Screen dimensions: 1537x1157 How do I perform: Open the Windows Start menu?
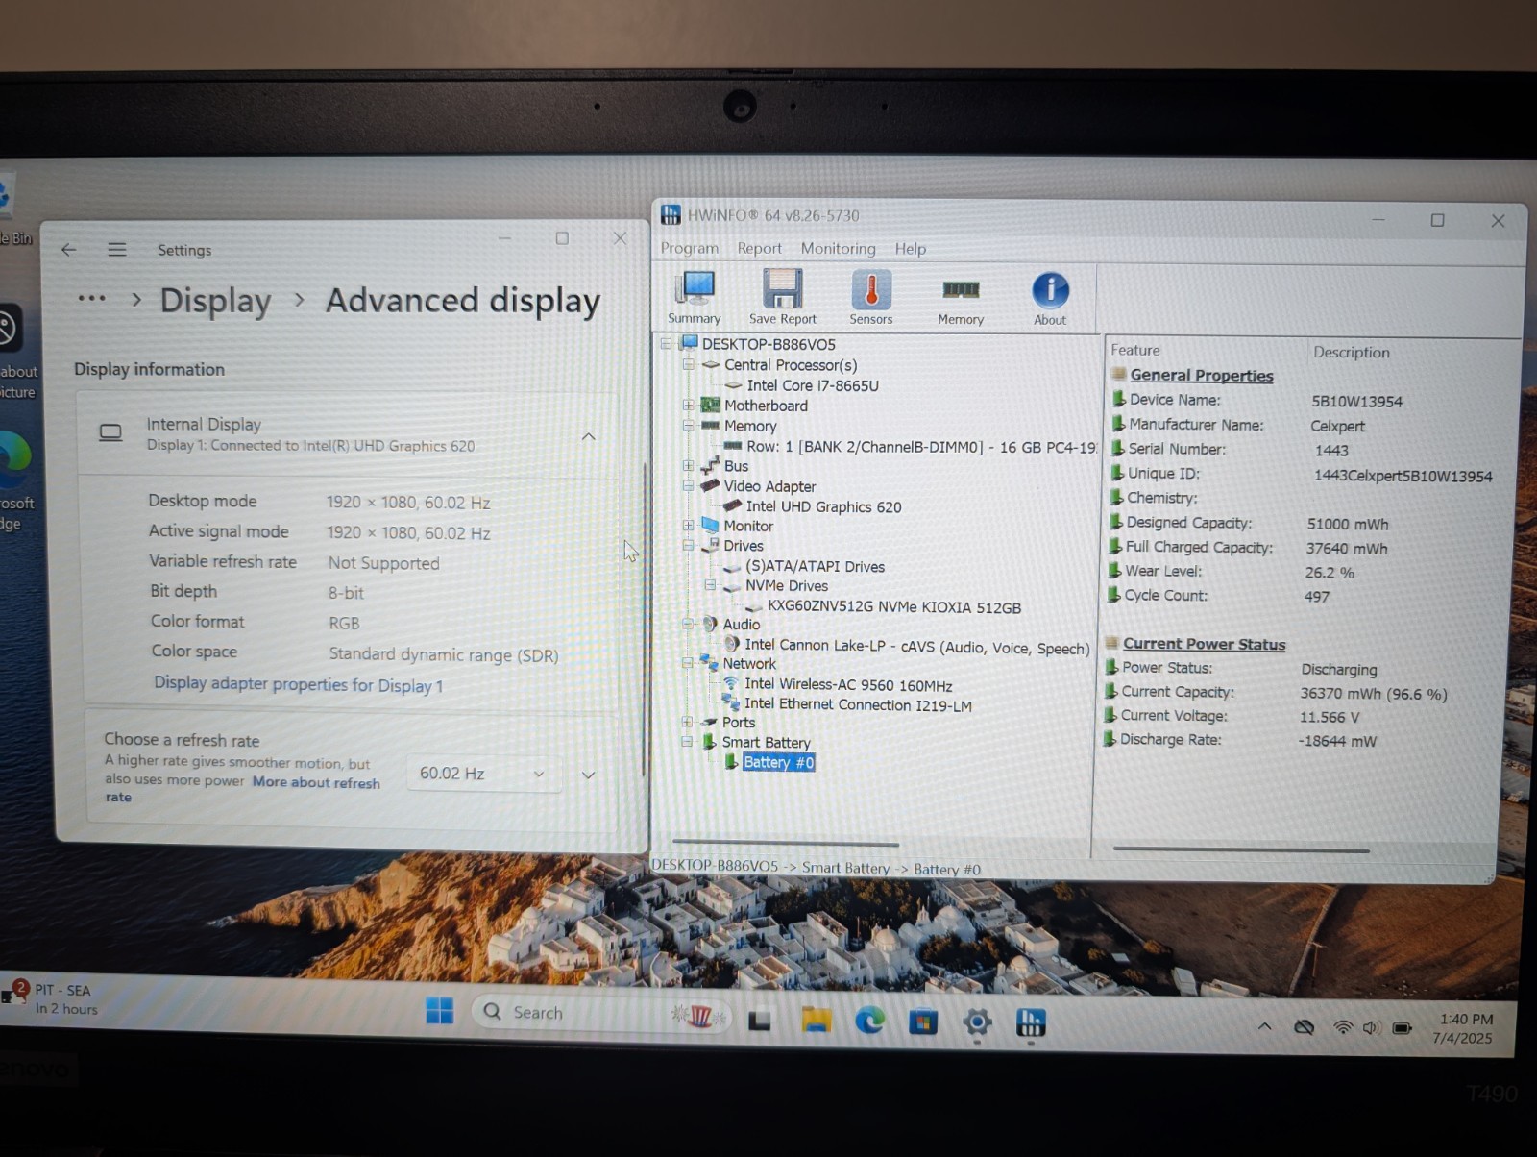[x=439, y=1011]
